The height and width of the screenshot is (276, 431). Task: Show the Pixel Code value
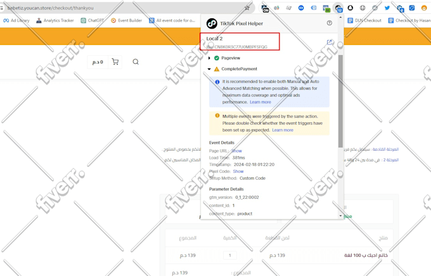238,172
